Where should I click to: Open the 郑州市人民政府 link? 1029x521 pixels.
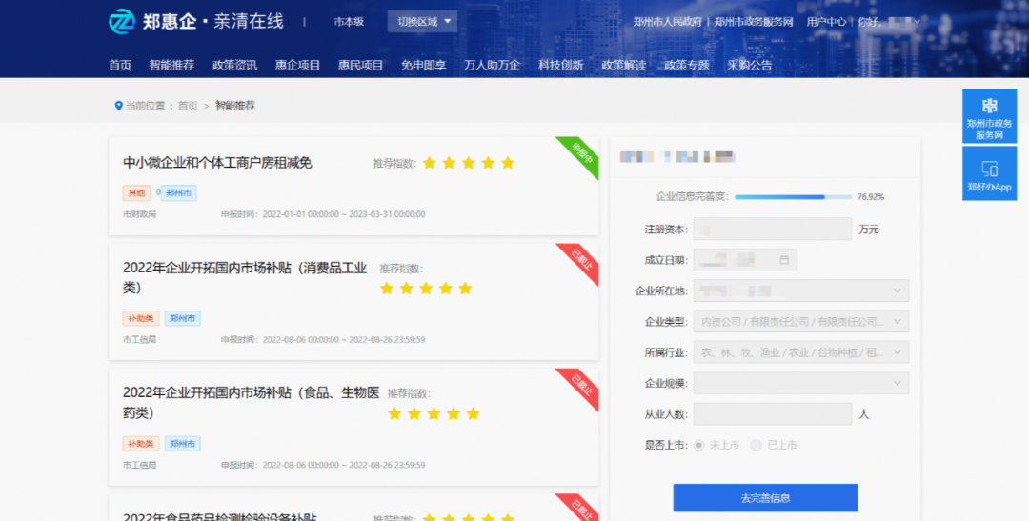667,21
